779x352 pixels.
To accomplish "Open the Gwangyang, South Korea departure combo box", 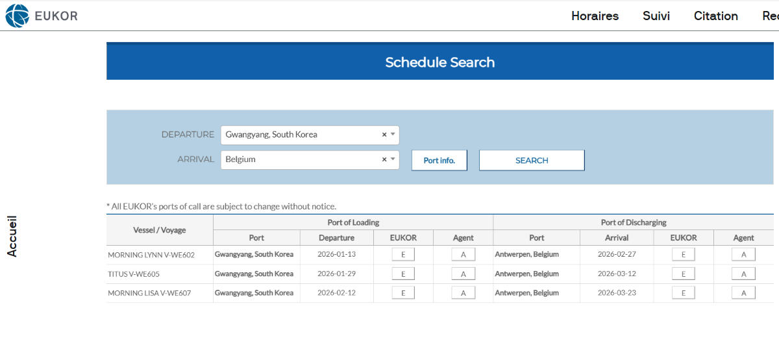I will pos(299,135).
